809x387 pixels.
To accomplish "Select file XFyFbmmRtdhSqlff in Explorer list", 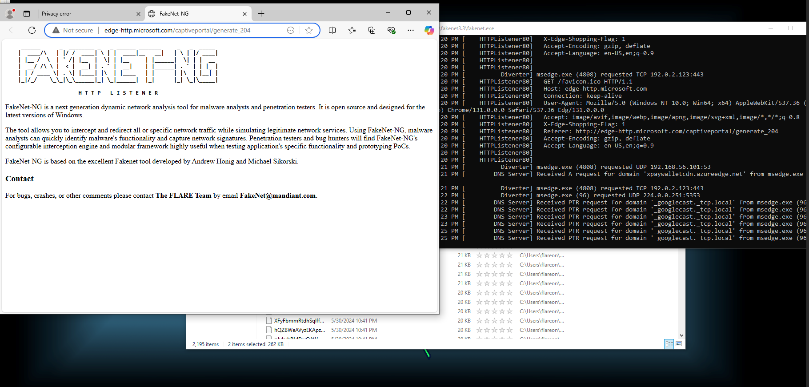I will (x=299, y=321).
